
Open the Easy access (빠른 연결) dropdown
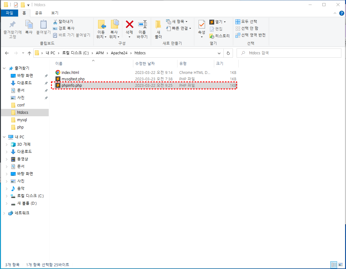click(179, 28)
